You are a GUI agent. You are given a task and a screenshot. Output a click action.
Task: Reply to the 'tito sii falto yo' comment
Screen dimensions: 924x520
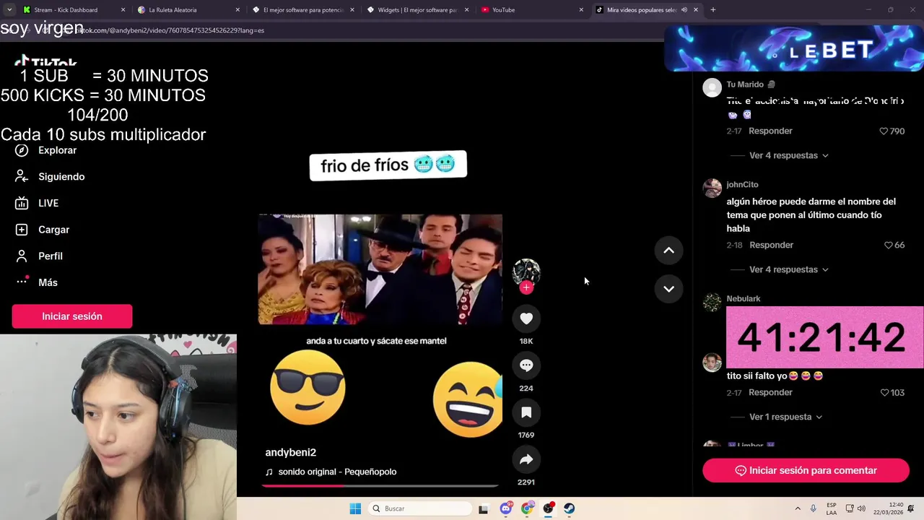770,392
